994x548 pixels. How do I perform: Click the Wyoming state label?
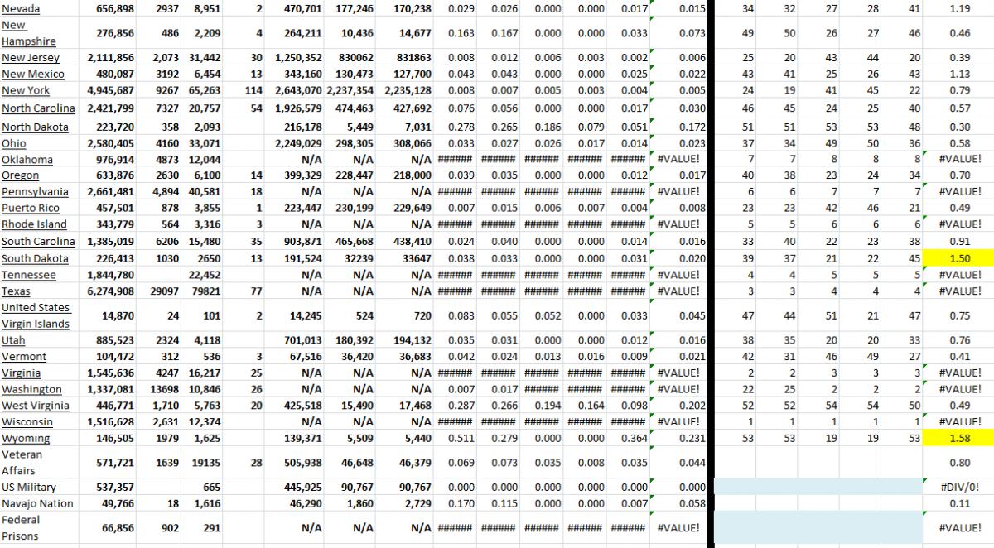coord(26,438)
